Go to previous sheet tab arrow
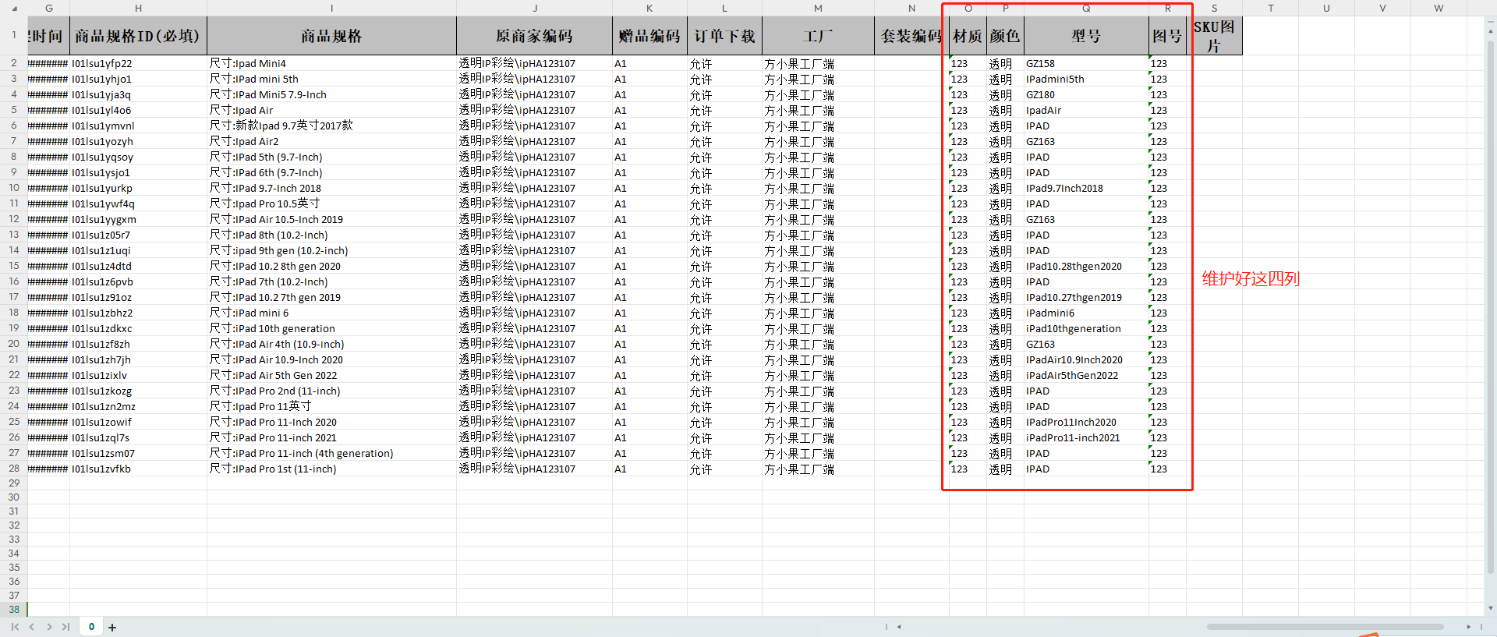The image size is (1497, 637). (x=32, y=627)
